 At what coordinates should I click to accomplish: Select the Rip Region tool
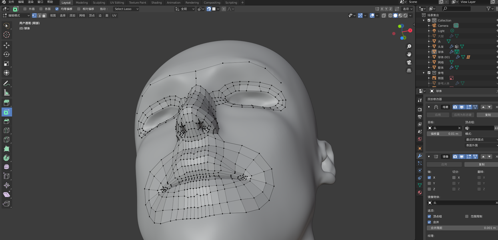[x=6, y=204]
